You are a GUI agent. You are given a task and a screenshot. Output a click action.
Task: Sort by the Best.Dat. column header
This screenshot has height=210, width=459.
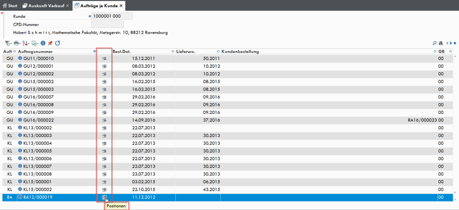click(121, 52)
